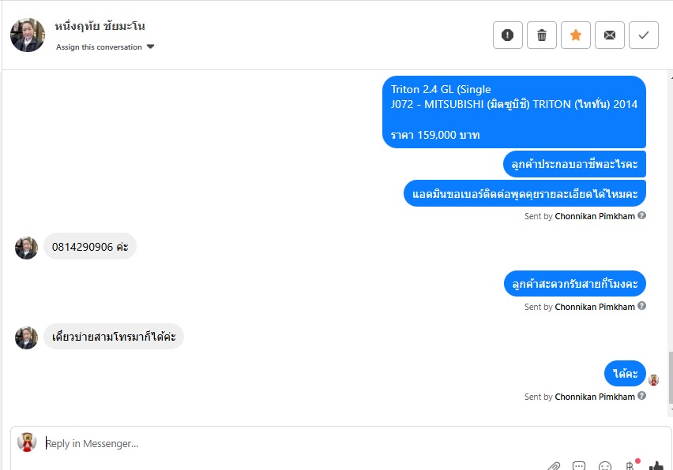Click the small seen-receipt avatar beside ได้คะ
Image resolution: width=673 pixels, height=470 pixels.
coord(654,379)
